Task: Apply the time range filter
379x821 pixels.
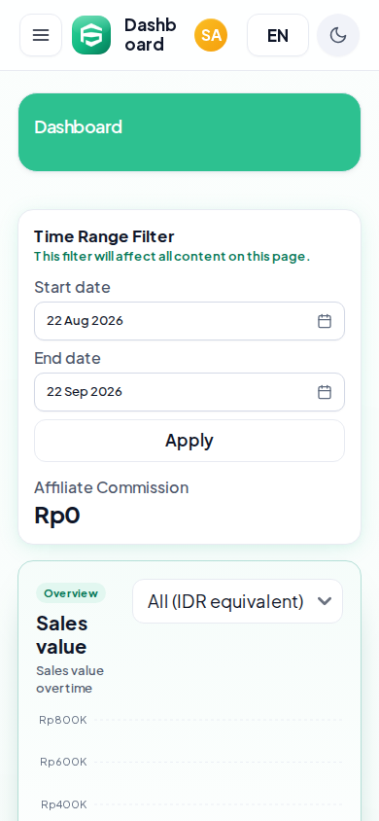Action: pos(189,441)
